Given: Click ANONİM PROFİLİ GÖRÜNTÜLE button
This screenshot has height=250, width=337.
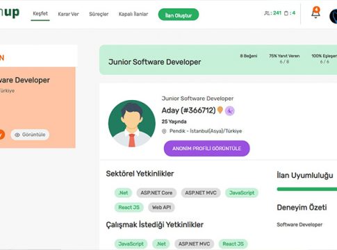Looking at the screenshot, I should click(206, 149).
